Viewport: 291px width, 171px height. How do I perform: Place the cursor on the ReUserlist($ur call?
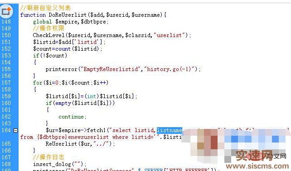pyautogui.click(x=80, y=144)
